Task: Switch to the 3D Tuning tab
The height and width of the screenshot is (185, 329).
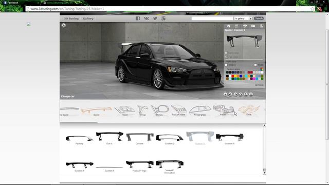Action: pos(71,18)
